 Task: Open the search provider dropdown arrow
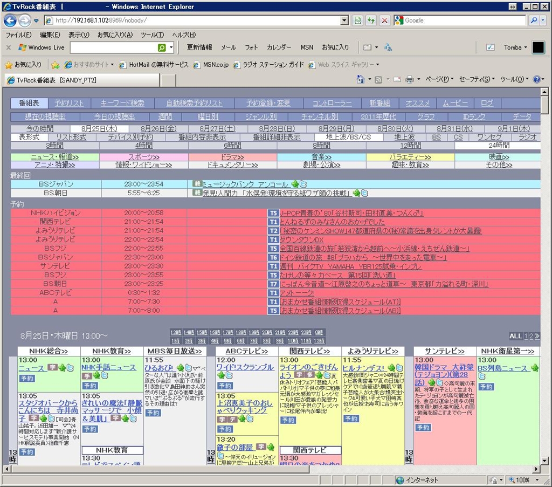click(x=543, y=20)
